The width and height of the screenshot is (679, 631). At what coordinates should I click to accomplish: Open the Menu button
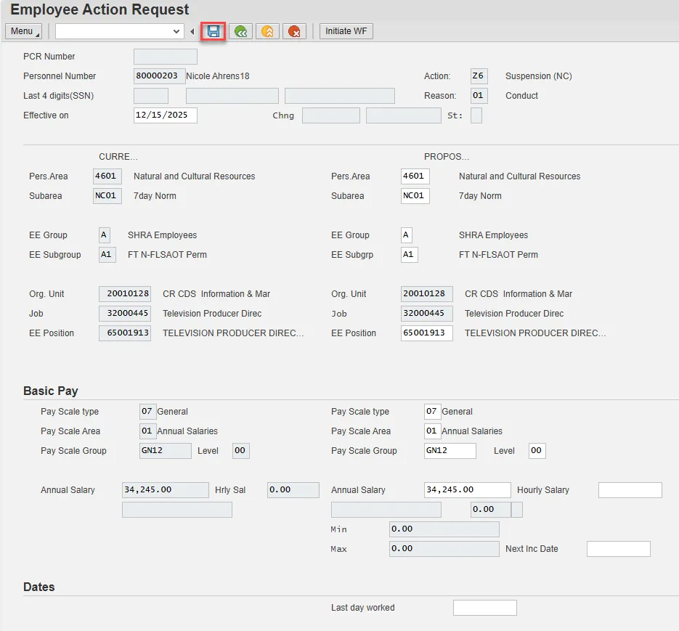23,31
